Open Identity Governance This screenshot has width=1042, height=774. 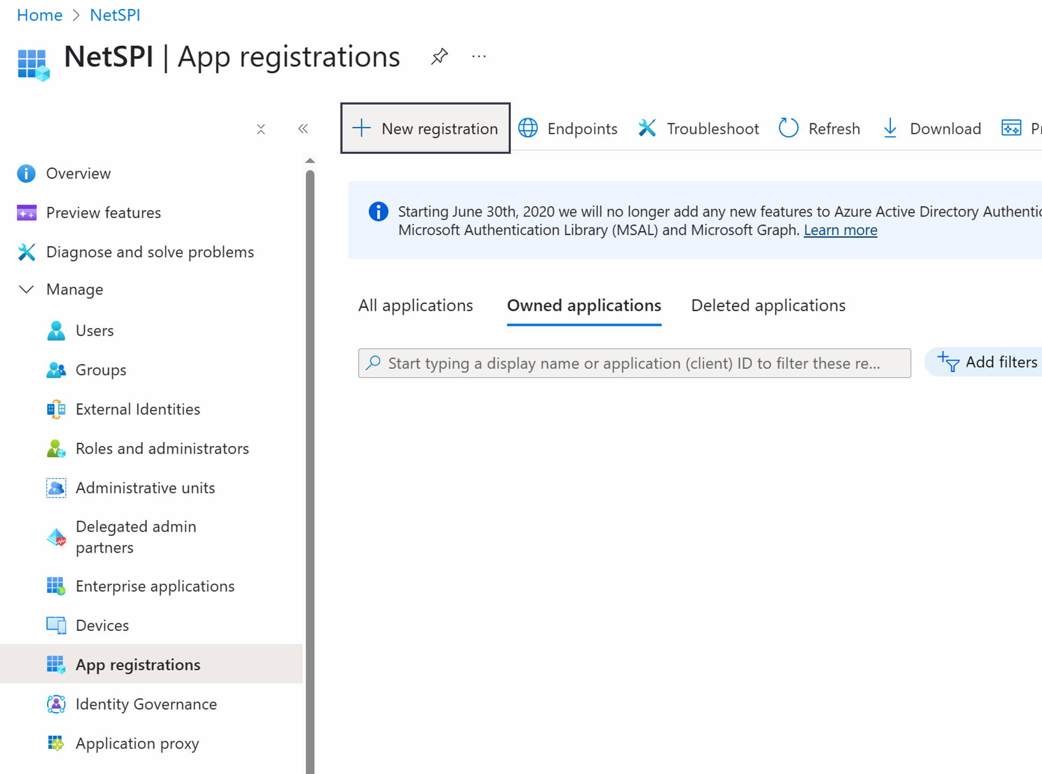(146, 704)
